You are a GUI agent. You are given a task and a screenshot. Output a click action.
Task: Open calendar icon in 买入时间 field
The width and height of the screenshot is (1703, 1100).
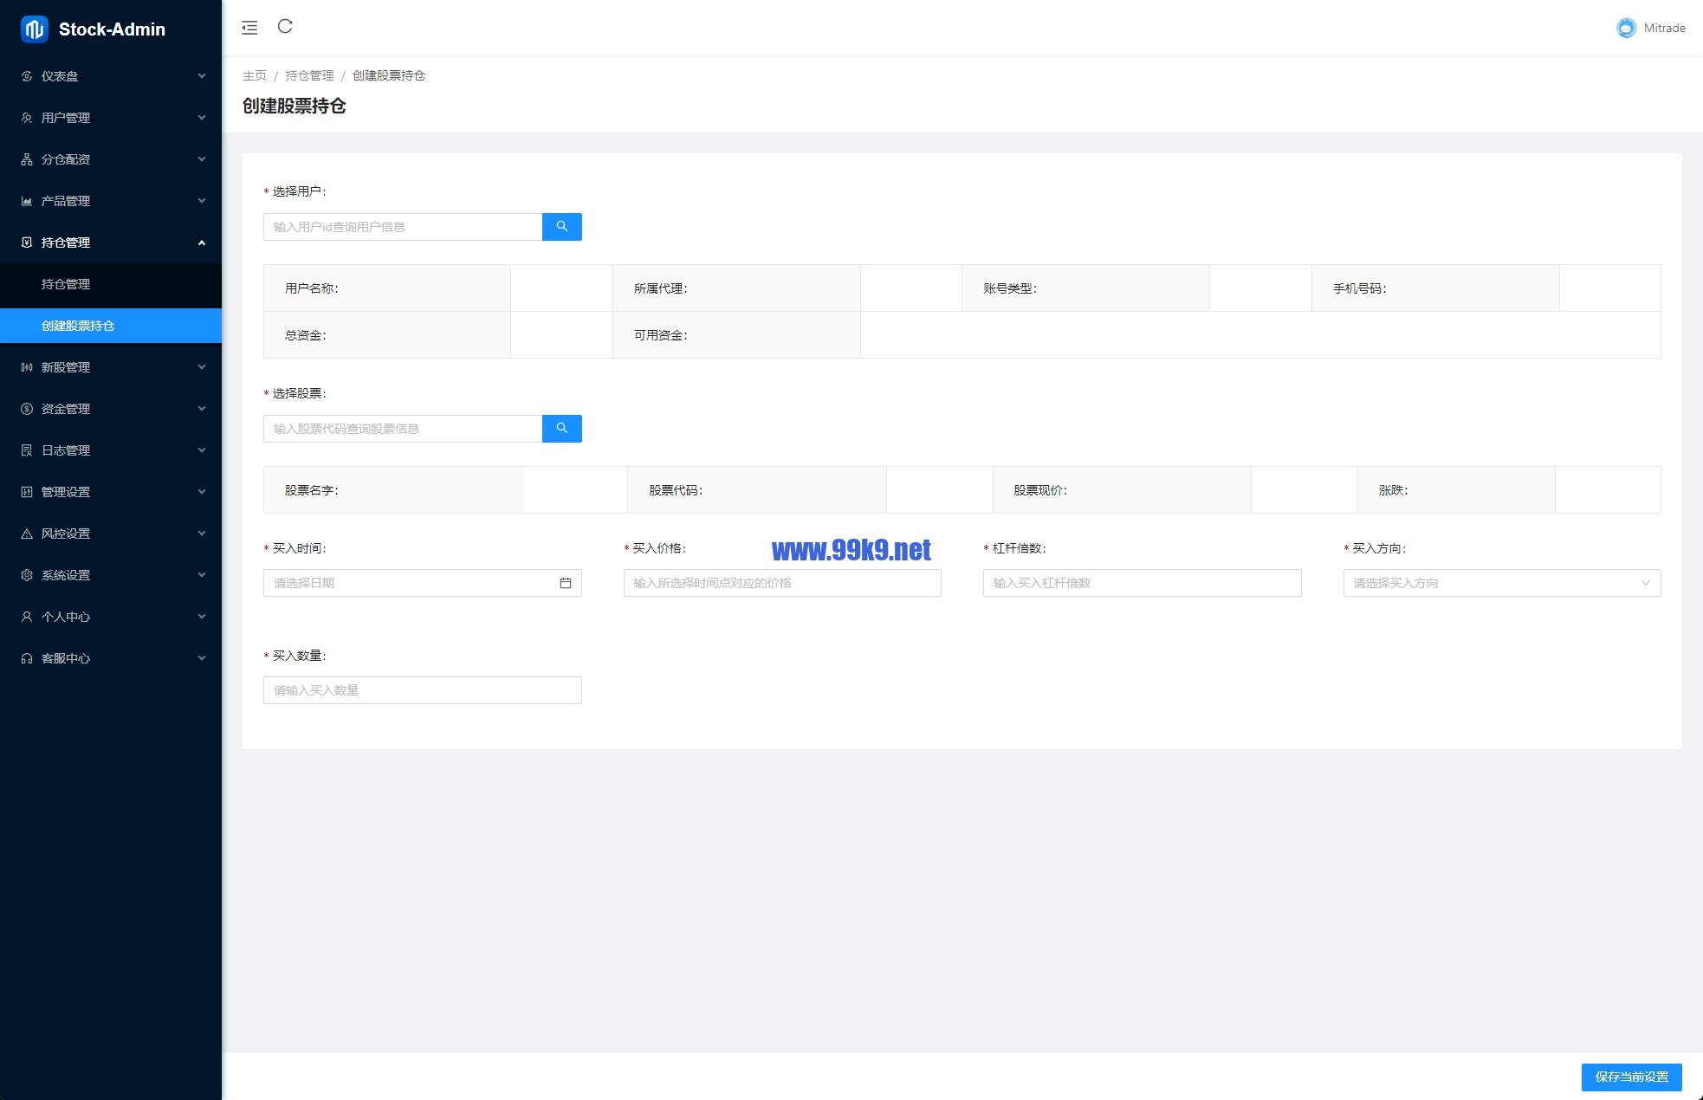pyautogui.click(x=566, y=583)
